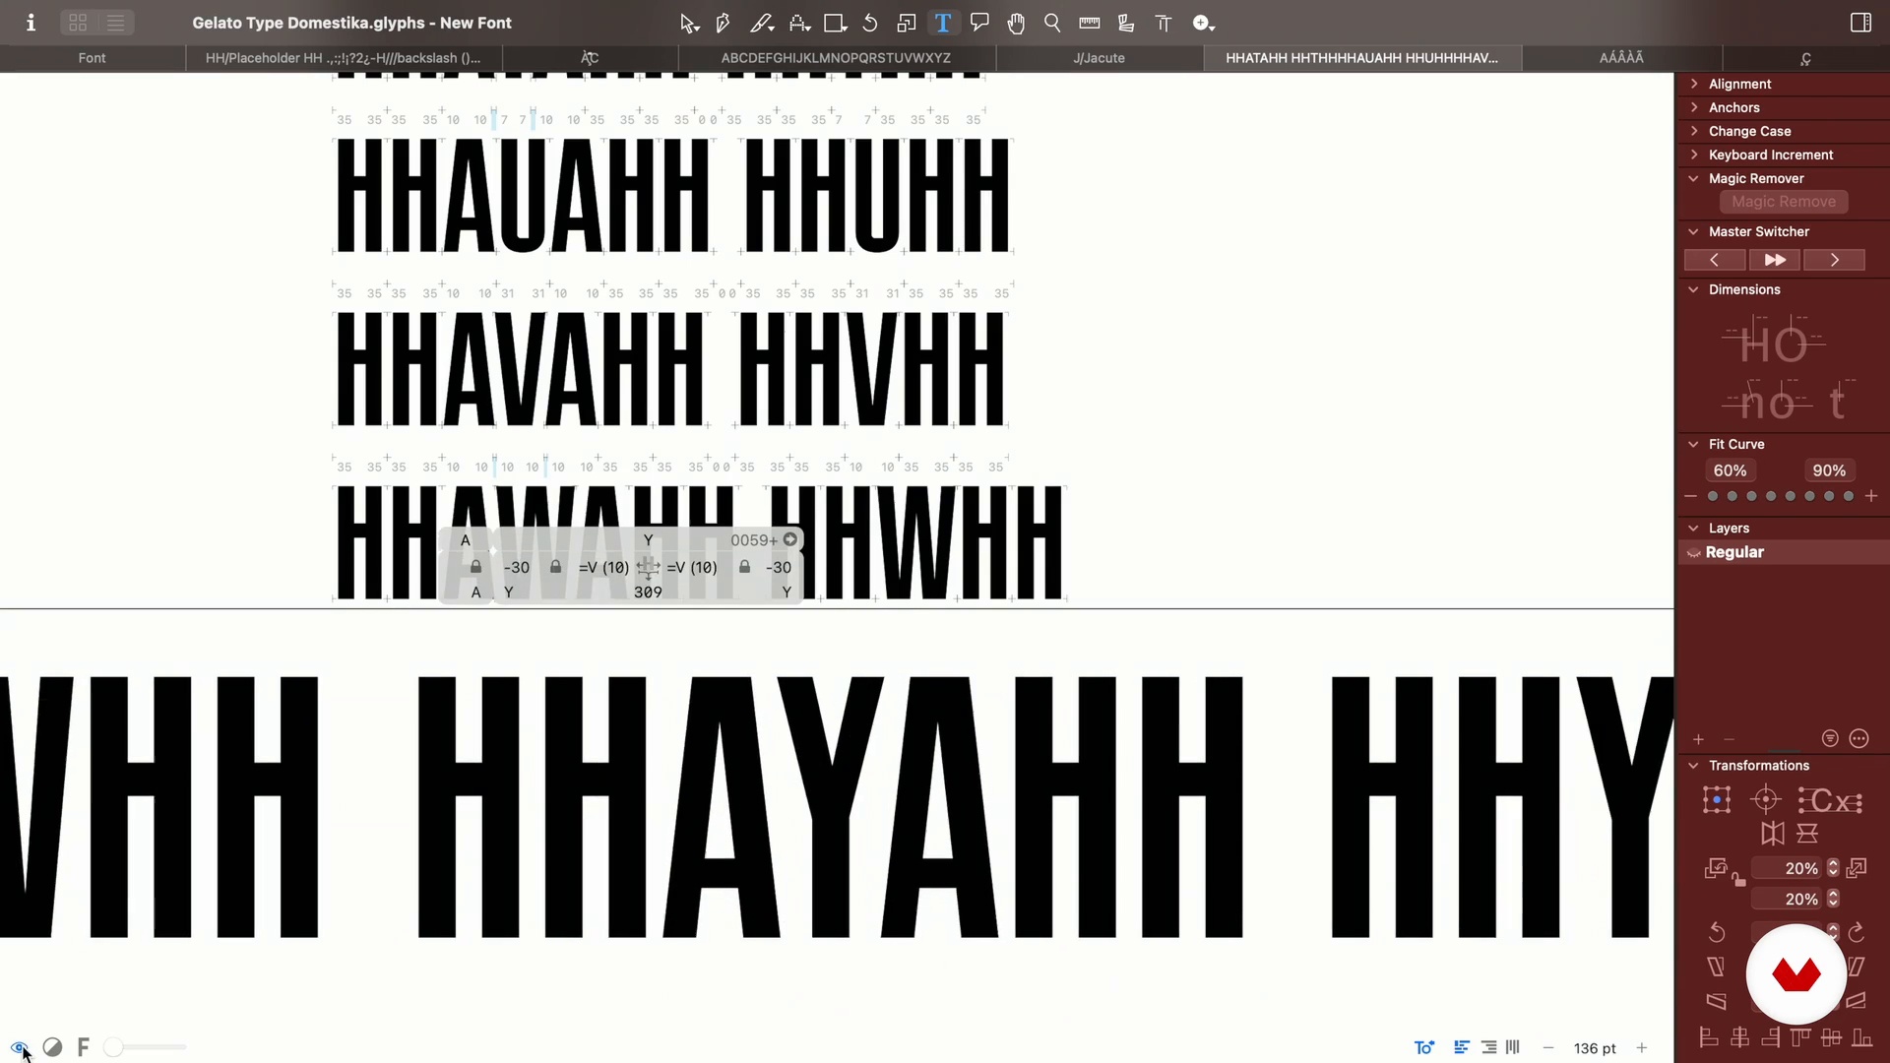Choose the Hand tool
Screen dimensions: 1890x1063
(1016, 23)
